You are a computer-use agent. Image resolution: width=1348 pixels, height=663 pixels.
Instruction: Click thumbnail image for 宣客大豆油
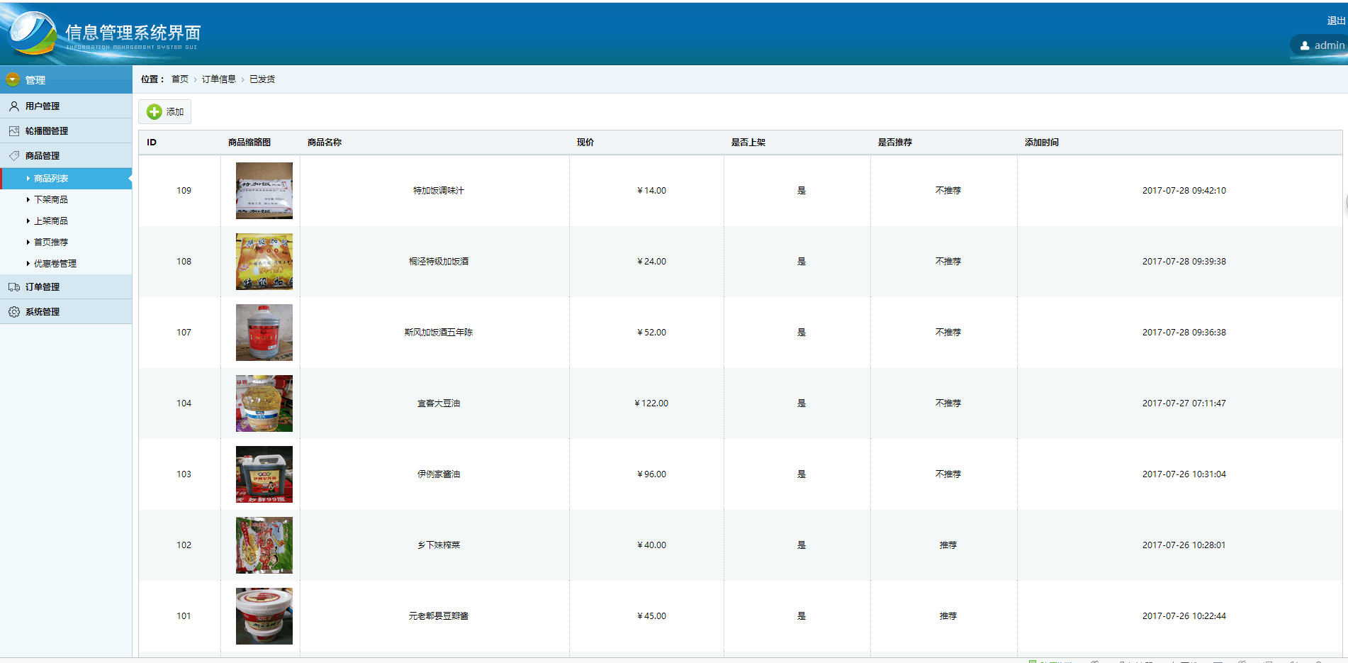point(264,403)
